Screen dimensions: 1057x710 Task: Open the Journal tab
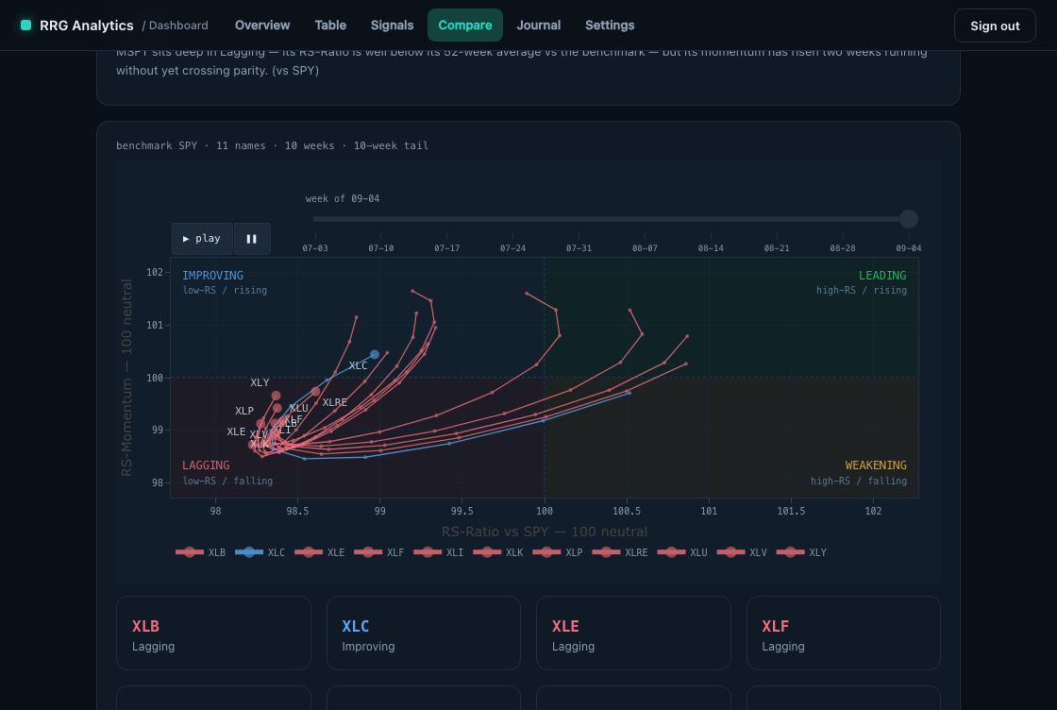point(538,25)
